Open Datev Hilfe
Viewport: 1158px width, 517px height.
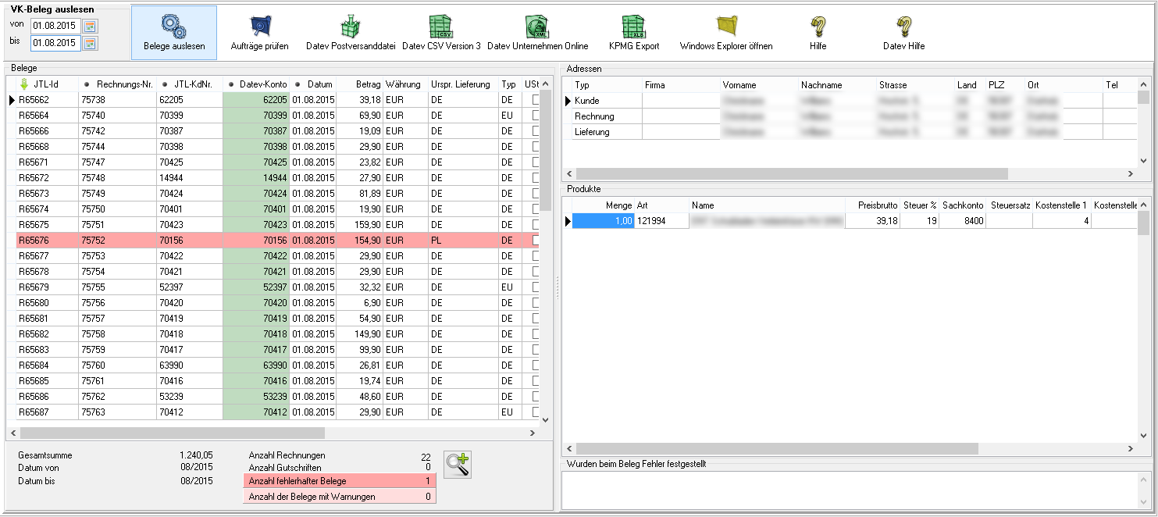(x=903, y=27)
